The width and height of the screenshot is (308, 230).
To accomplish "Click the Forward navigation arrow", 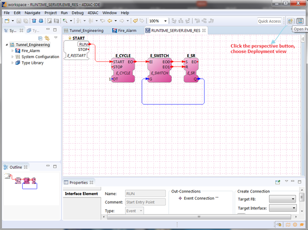I will [122, 21].
